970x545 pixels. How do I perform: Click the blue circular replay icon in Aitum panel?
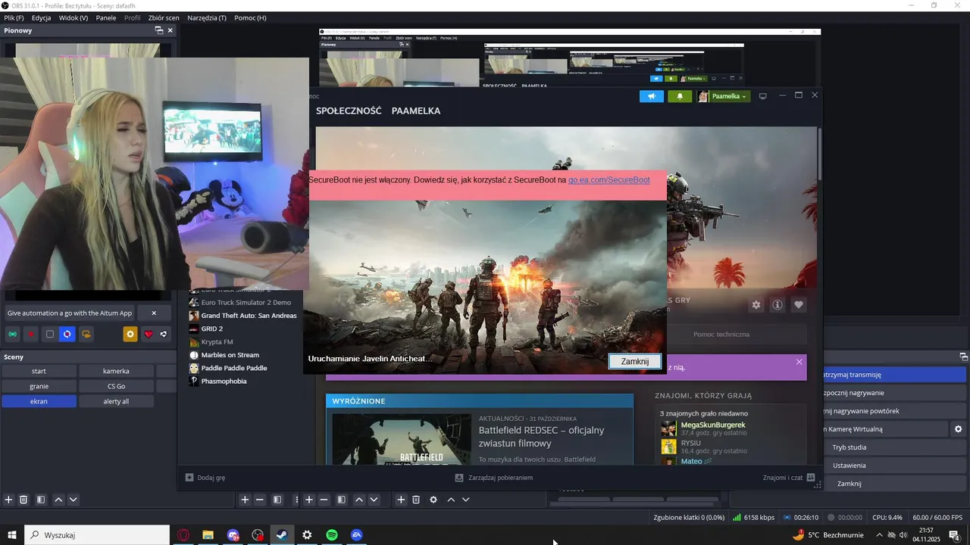67,334
